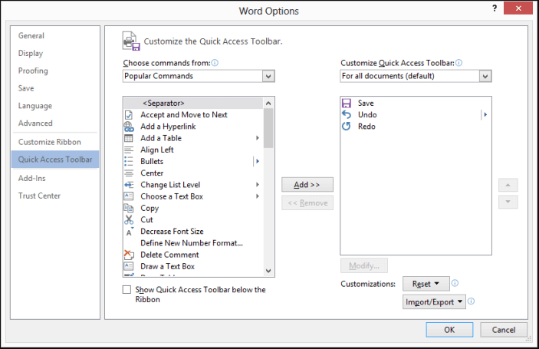Click the Draw a Text Box icon
The width and height of the screenshot is (539, 349).
click(129, 266)
